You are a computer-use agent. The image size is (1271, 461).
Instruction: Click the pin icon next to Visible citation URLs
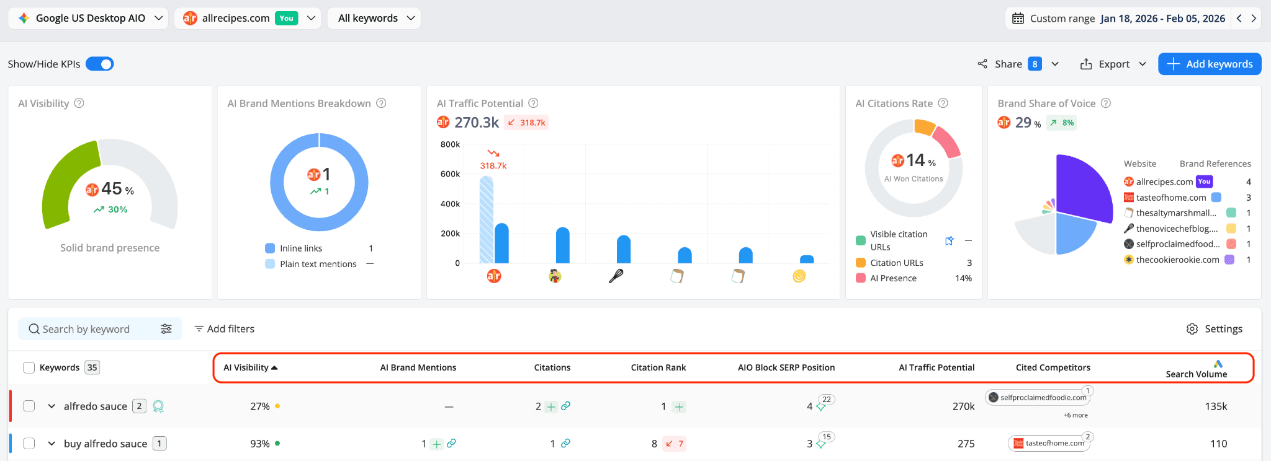point(950,240)
